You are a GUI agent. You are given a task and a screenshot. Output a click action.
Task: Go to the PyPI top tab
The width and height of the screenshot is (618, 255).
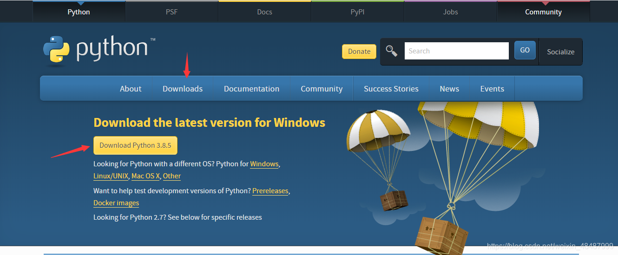point(357,12)
